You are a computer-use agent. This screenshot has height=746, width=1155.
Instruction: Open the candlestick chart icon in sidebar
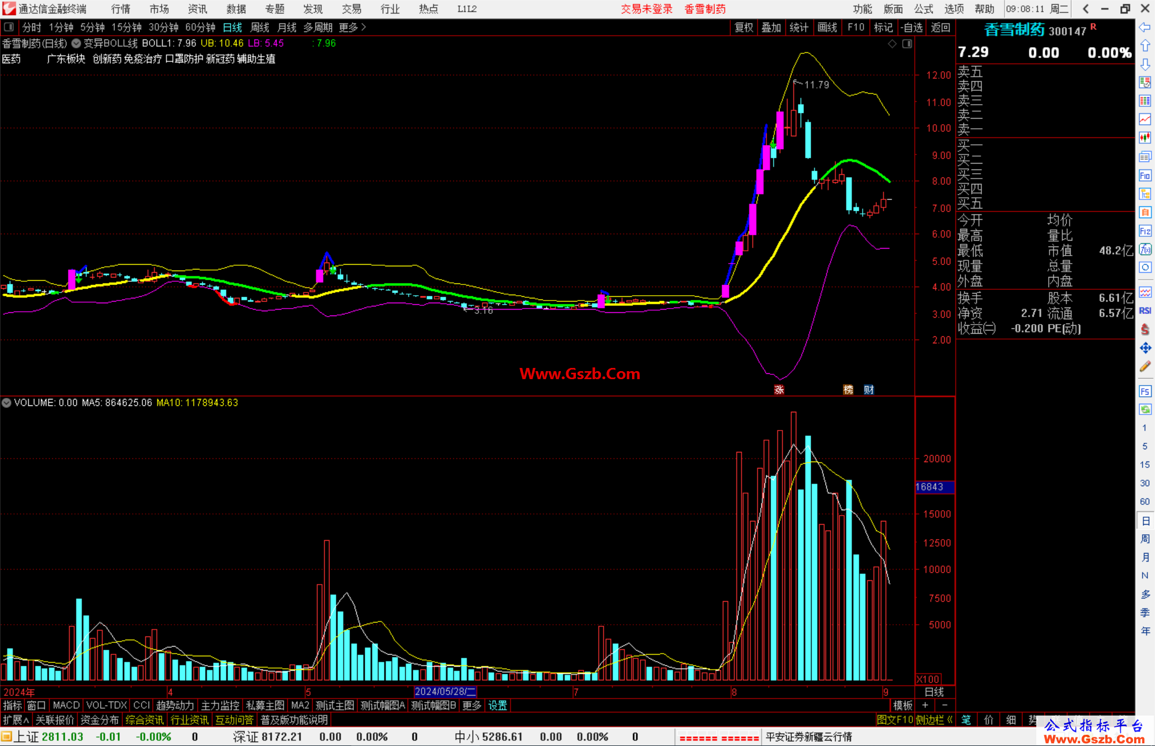click(x=1145, y=138)
